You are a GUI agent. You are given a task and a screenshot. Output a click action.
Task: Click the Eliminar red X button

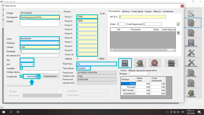point(154,63)
